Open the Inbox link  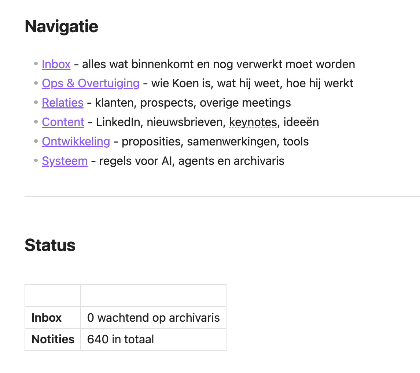tap(56, 64)
